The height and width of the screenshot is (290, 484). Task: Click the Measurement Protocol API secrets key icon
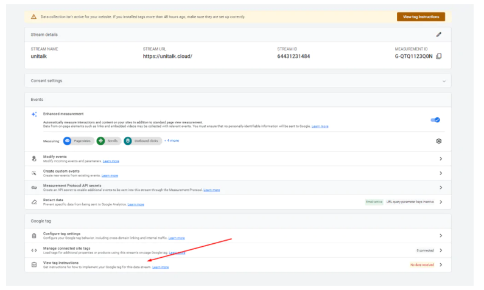tap(34, 187)
